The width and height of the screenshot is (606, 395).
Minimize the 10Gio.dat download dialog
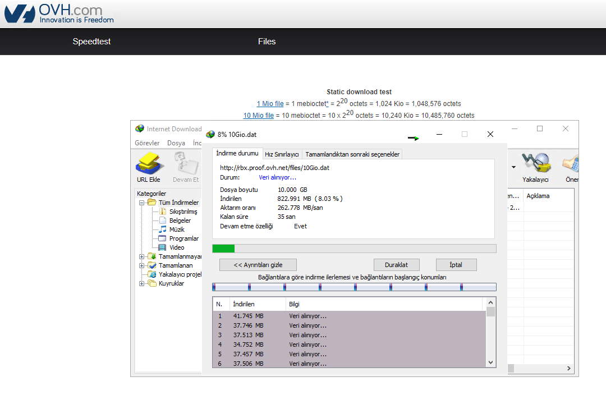pos(439,134)
